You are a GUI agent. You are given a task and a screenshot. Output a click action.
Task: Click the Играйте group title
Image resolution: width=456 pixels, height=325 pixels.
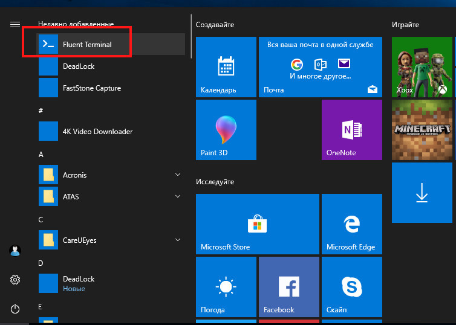(405, 25)
